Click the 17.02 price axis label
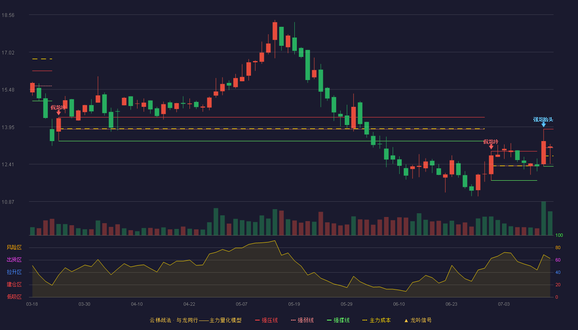Screen dimensions: 578x330 click(x=8, y=52)
